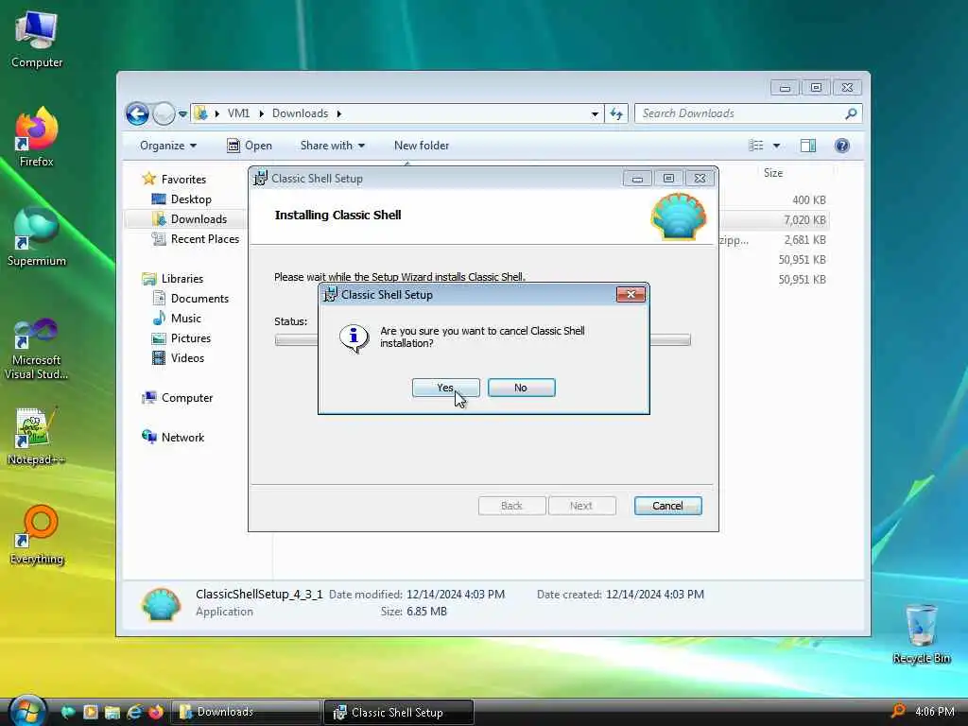Open Music library
968x726 pixels.
pyautogui.click(x=177, y=318)
